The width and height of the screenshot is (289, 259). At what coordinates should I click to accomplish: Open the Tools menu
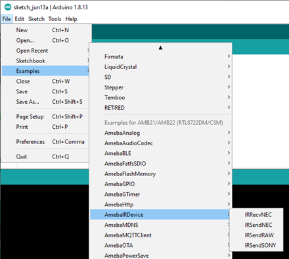[55, 19]
